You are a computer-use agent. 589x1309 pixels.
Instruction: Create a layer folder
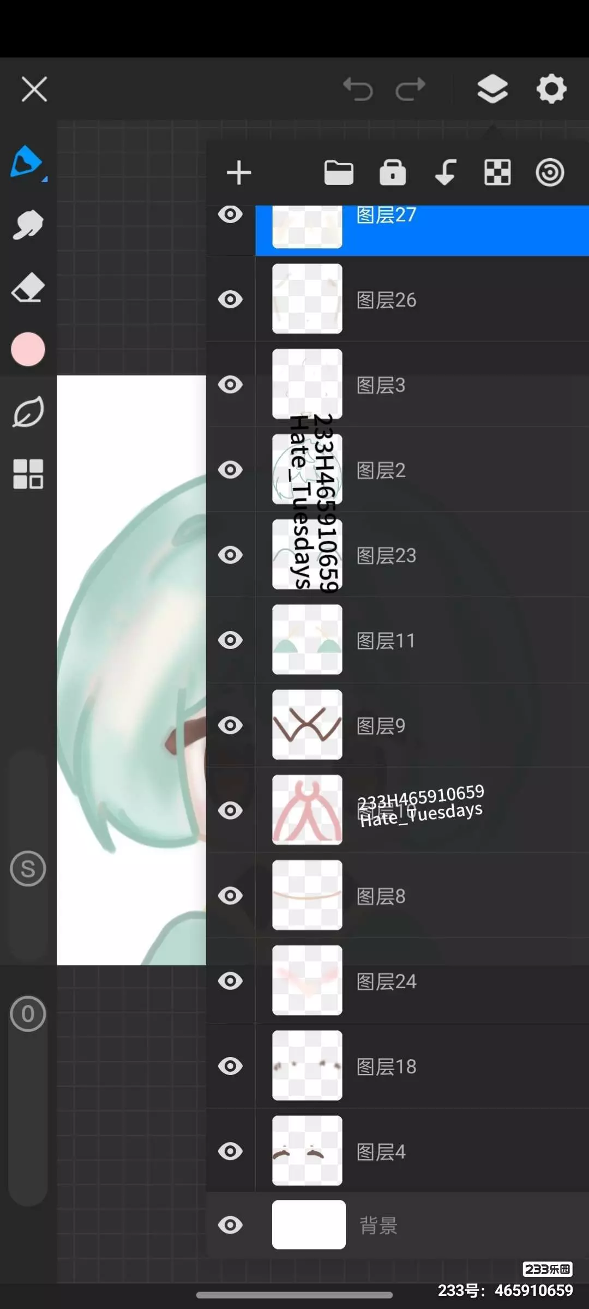(x=339, y=173)
